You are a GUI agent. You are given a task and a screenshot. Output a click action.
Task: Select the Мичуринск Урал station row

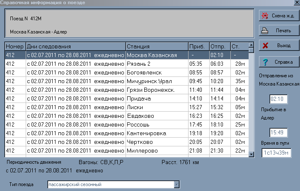click(127, 81)
